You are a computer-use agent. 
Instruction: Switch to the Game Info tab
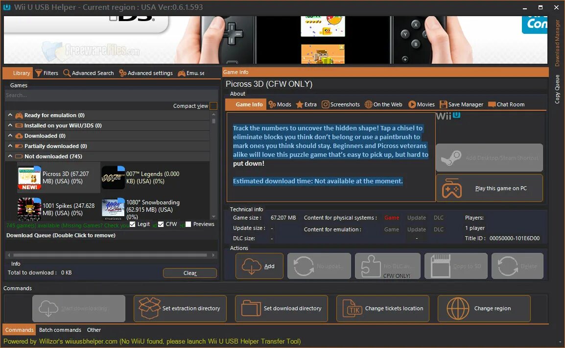click(246, 104)
